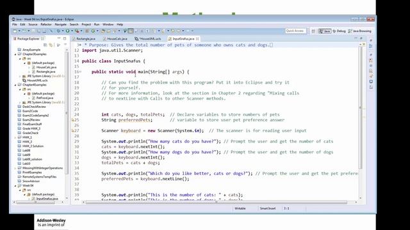Open the Run menu
Viewport: 410px width, 230px height.
point(97,24)
